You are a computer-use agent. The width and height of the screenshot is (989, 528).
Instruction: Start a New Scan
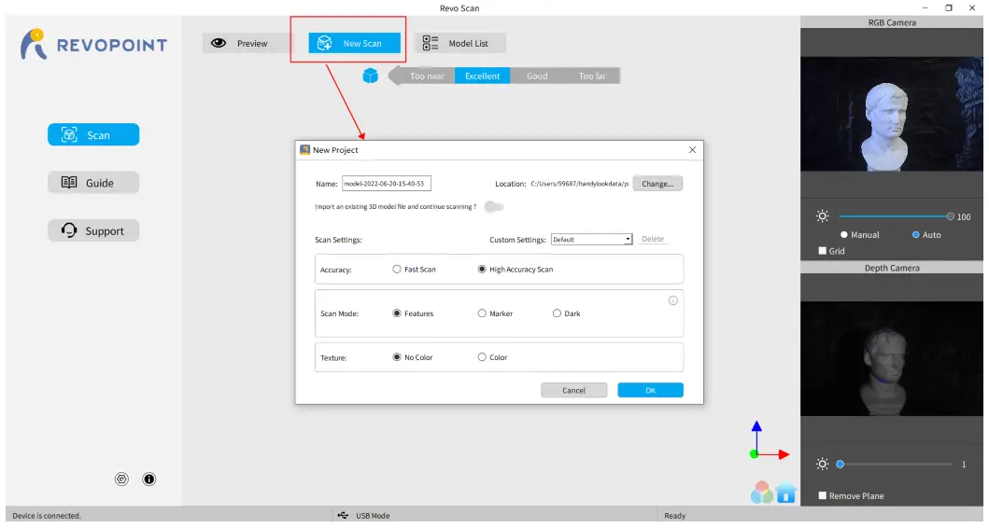[355, 44]
